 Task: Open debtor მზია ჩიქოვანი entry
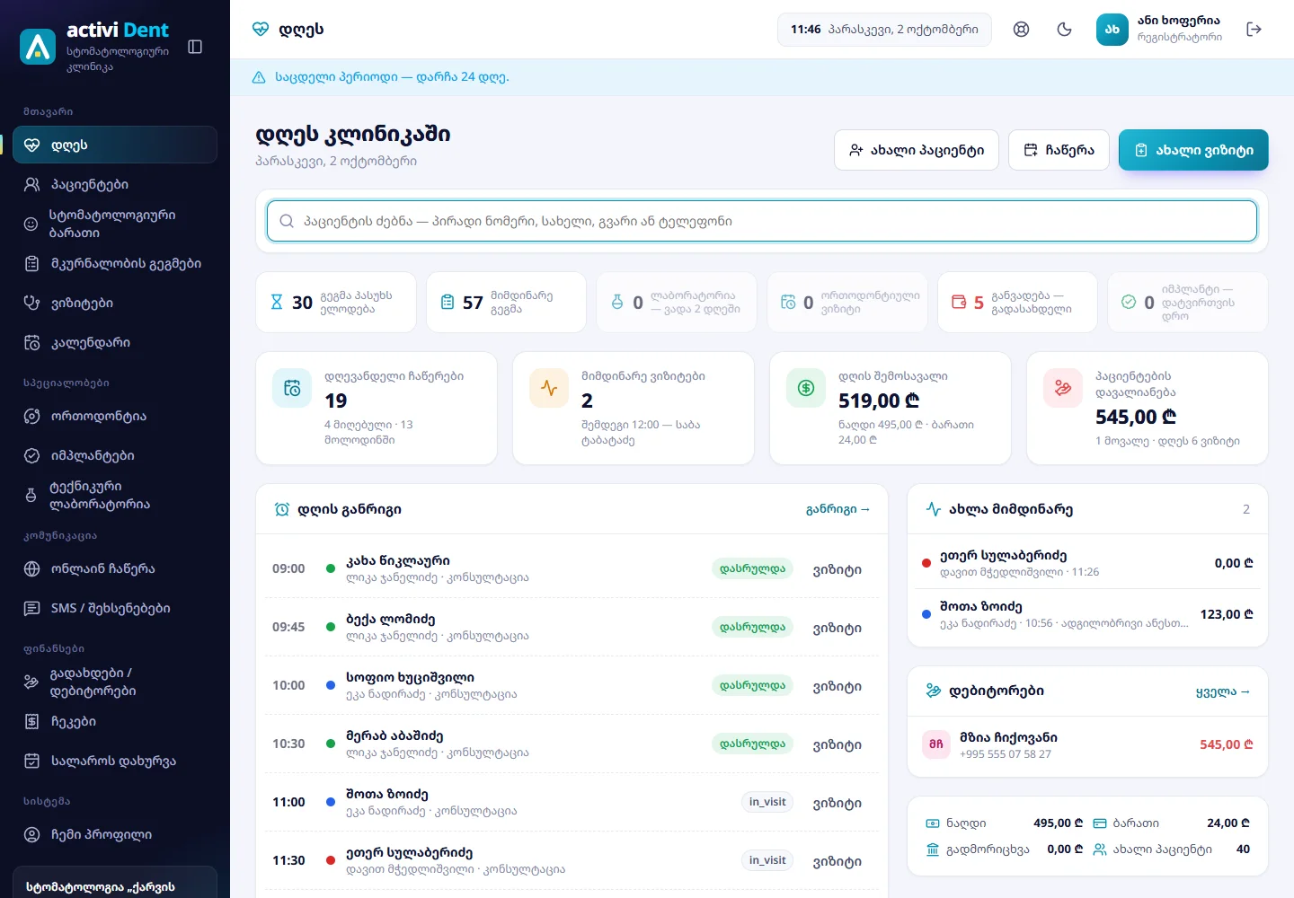1087,744
